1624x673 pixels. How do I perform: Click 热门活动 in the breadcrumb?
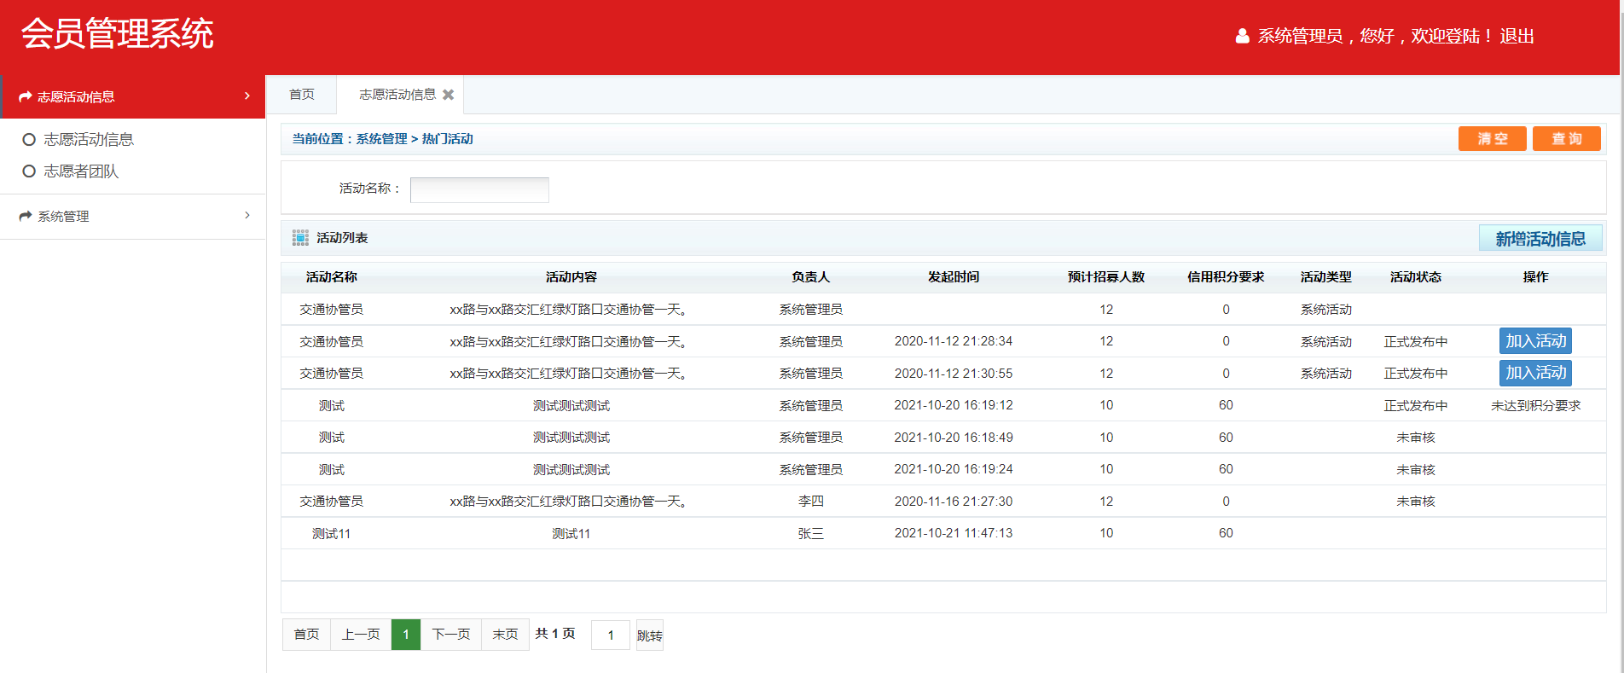click(448, 139)
